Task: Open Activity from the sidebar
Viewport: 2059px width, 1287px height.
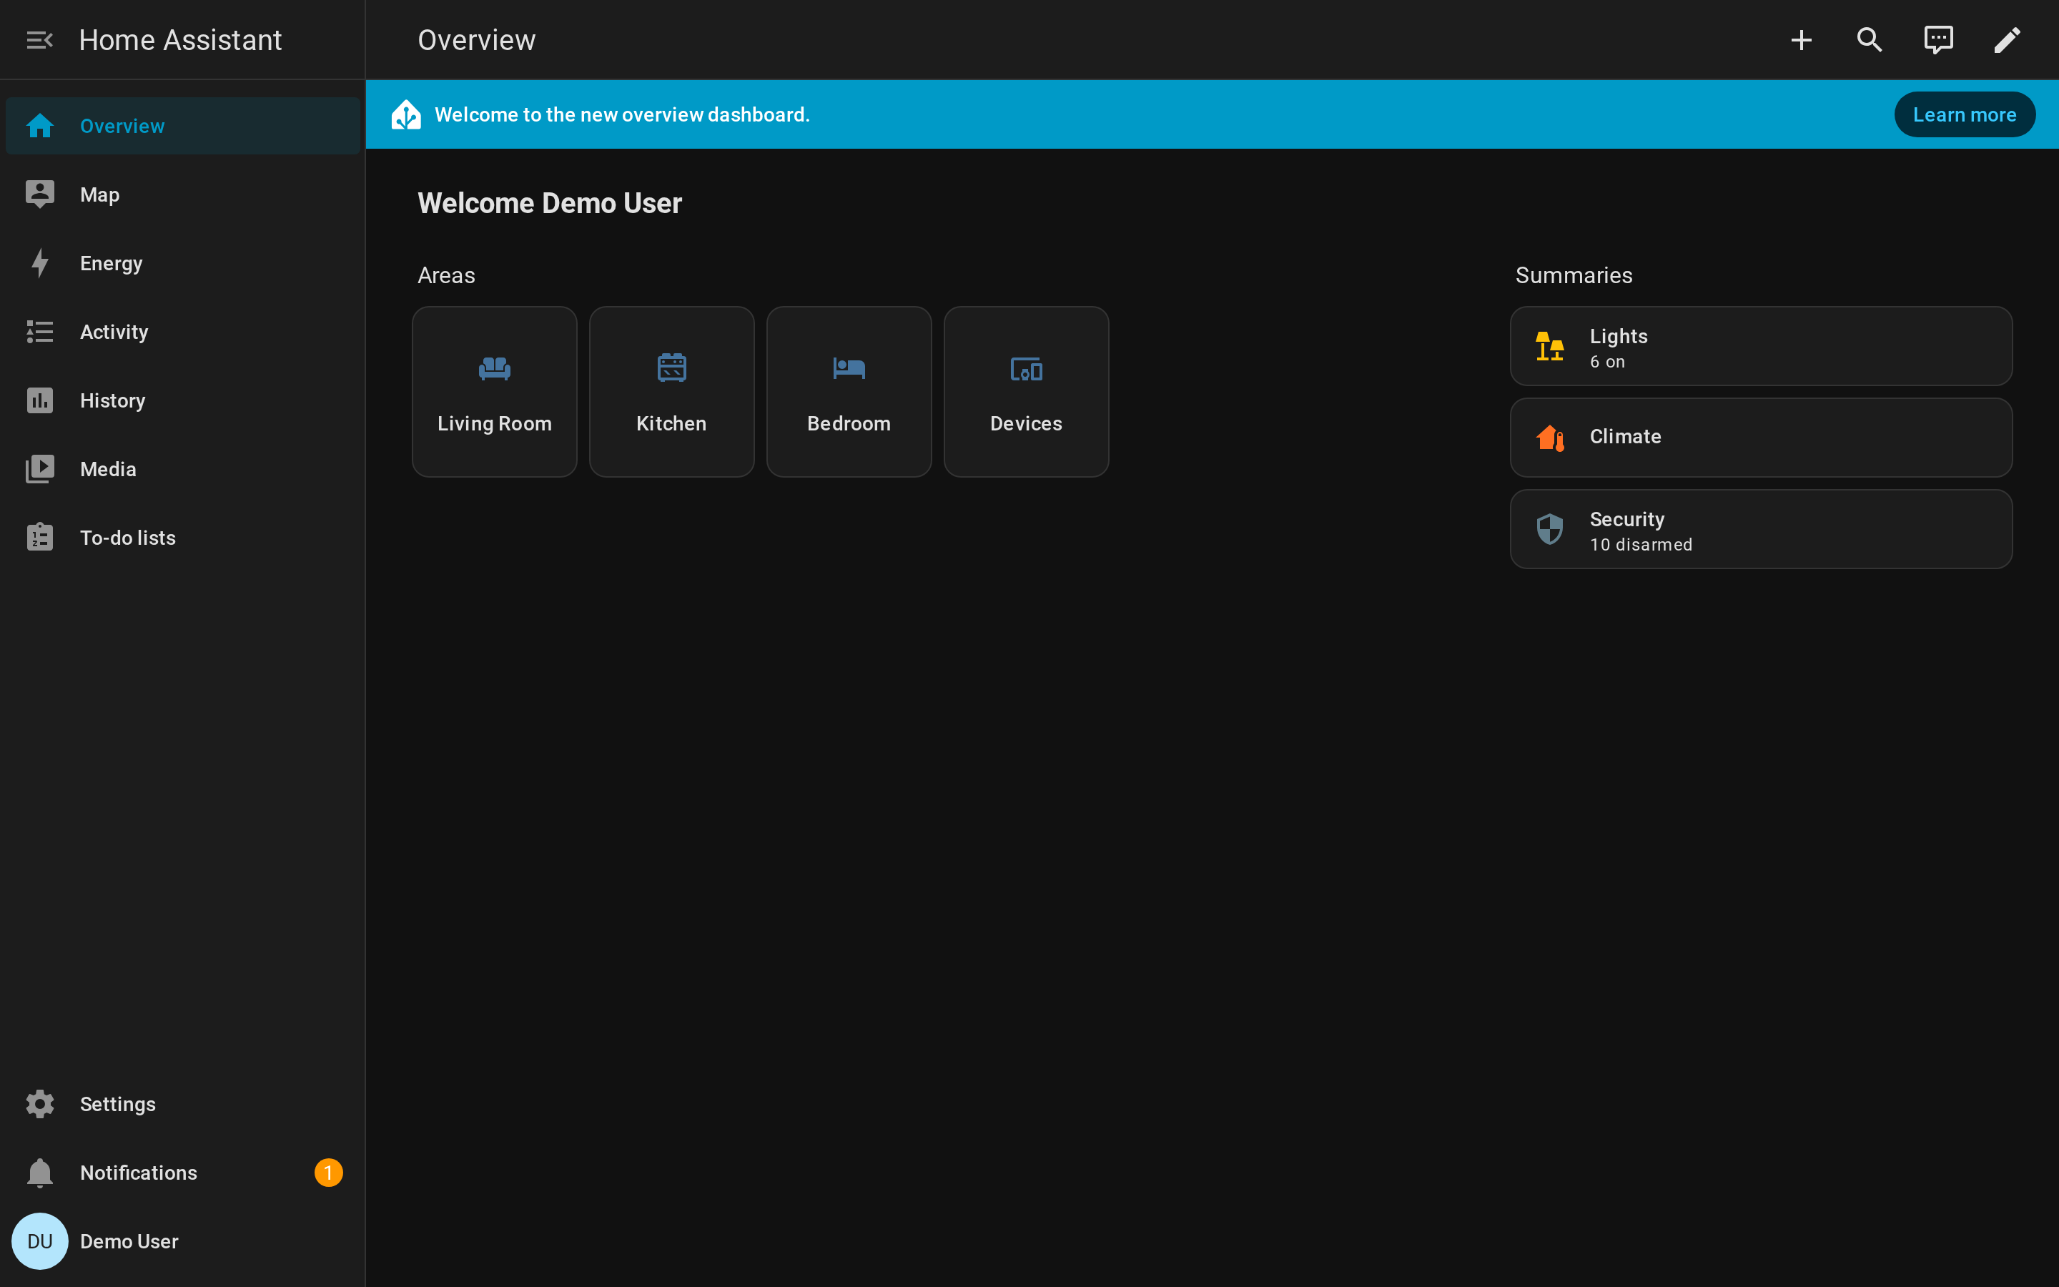Action: (x=183, y=332)
